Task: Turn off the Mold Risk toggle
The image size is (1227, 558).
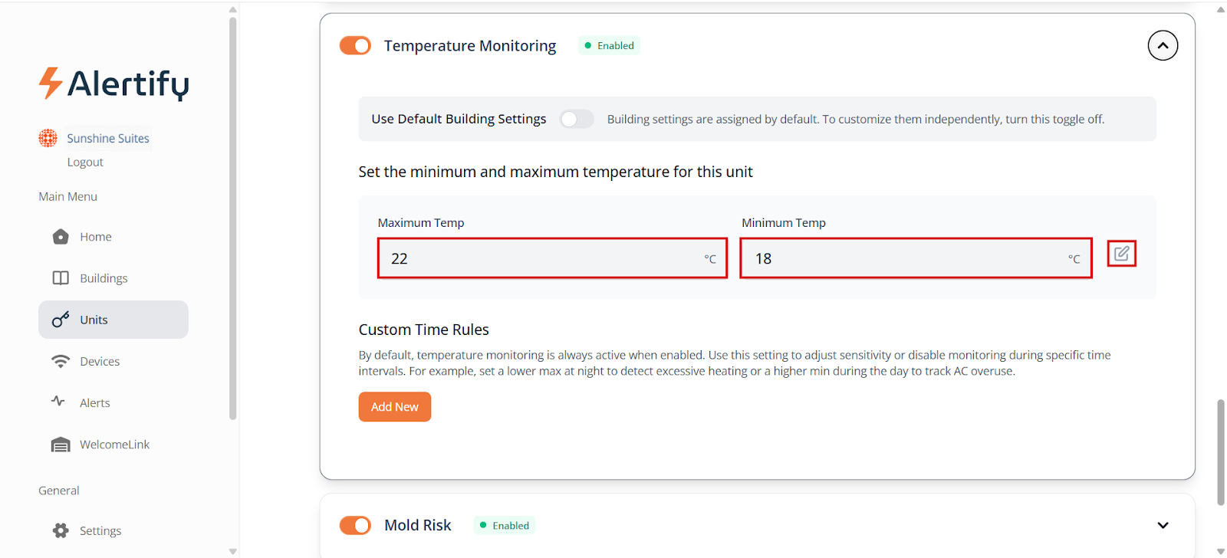Action: pyautogui.click(x=355, y=525)
